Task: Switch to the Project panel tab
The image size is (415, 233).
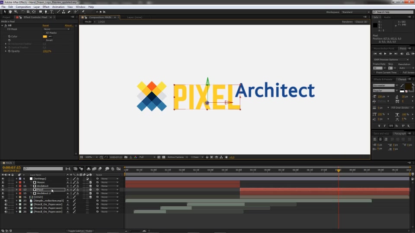Action: pyautogui.click(x=6, y=17)
